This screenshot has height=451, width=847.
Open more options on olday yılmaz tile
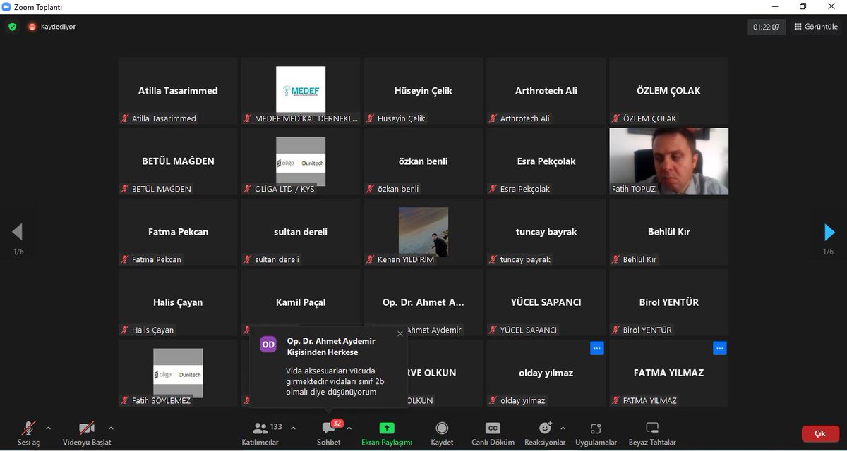[x=597, y=348]
